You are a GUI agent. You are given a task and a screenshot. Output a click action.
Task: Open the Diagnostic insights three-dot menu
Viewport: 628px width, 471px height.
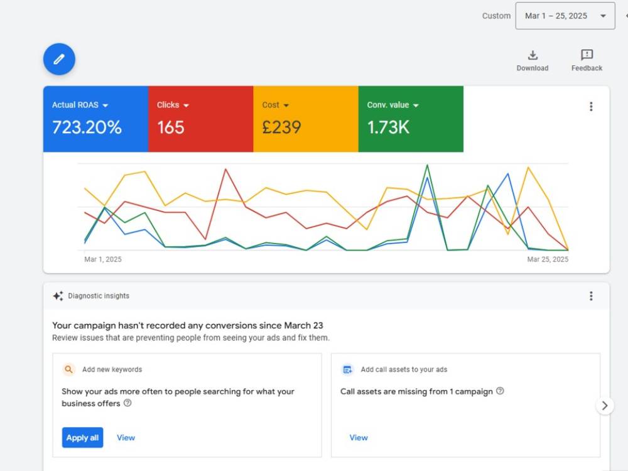(x=591, y=296)
